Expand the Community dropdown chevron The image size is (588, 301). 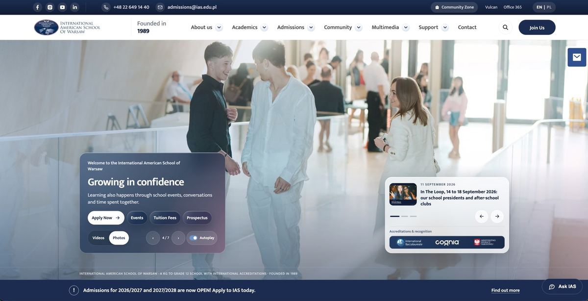(x=359, y=27)
